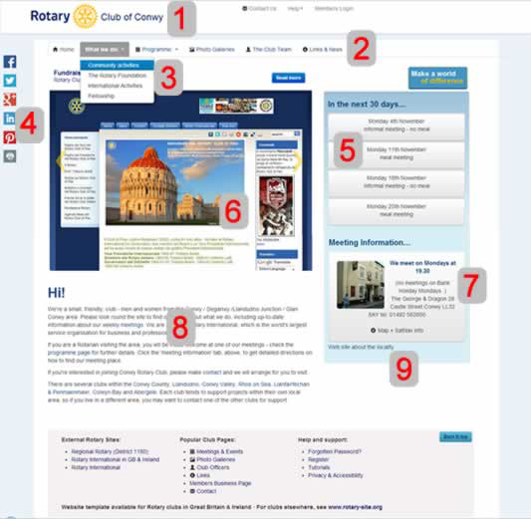Select Community activities menu entry
This screenshot has width=531, height=519.
click(117, 65)
